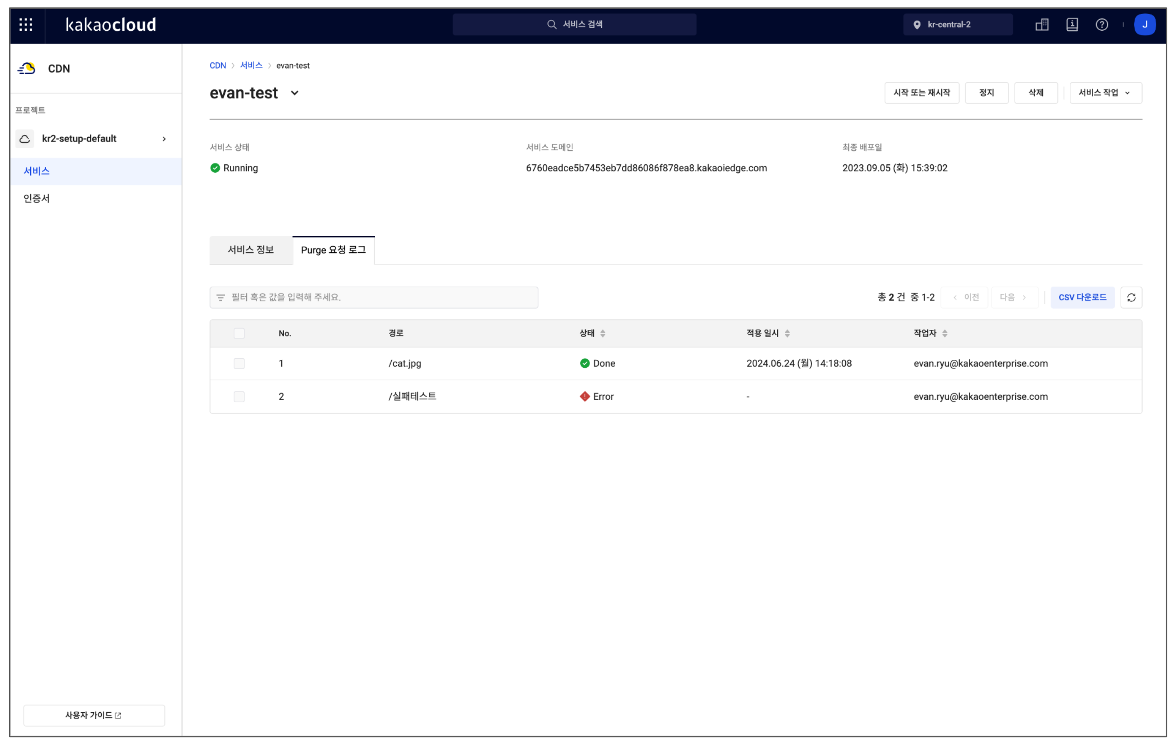Screen dimensions: 1174x743
Task: Expand the evan-test service name dropdown
Action: click(x=295, y=93)
